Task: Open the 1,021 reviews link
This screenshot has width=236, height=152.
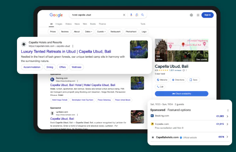Action: (175, 70)
